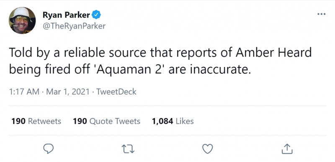Click the Ryan Parker display name
335x162 pixels.
[x=66, y=15]
